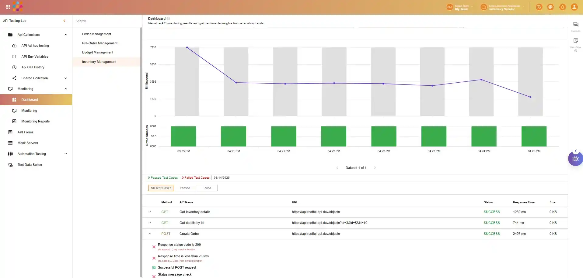Open the Select Team dropdown
Image resolution: width=583 pixels, height=278 pixels.
tap(462, 7)
